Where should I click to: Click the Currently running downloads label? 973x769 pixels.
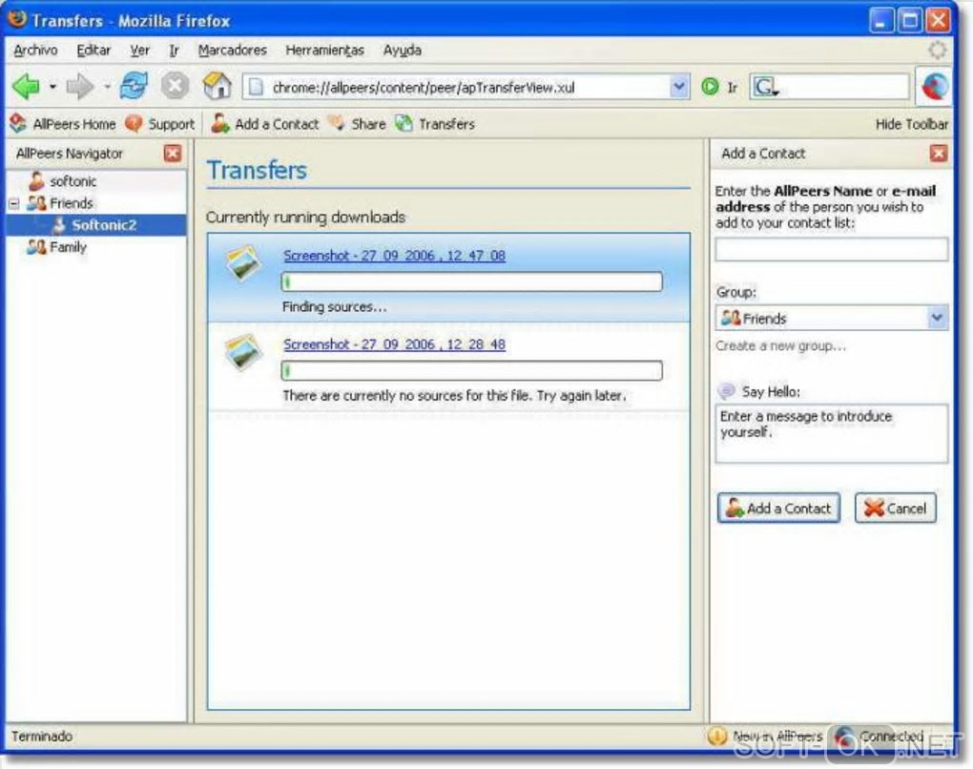(305, 218)
